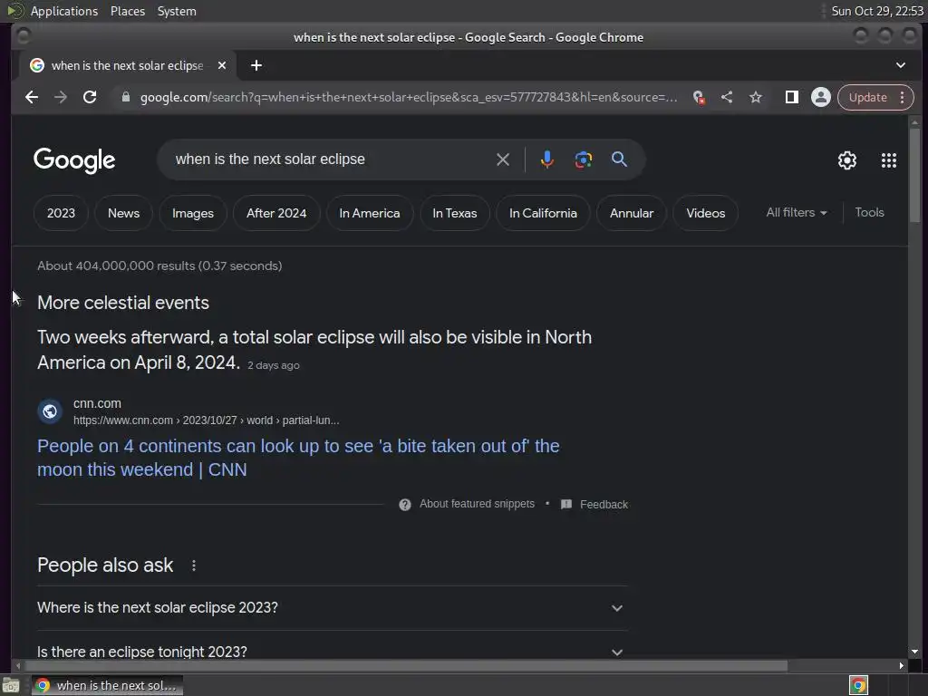Select the Images filter chip
Image resolution: width=928 pixels, height=696 pixels.
pyautogui.click(x=193, y=213)
